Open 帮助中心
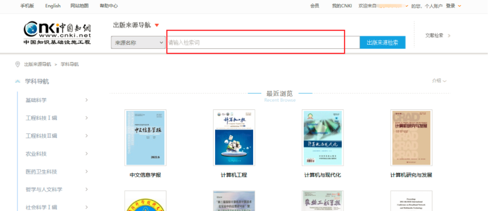This screenshot has width=496, height=211. coord(109,6)
